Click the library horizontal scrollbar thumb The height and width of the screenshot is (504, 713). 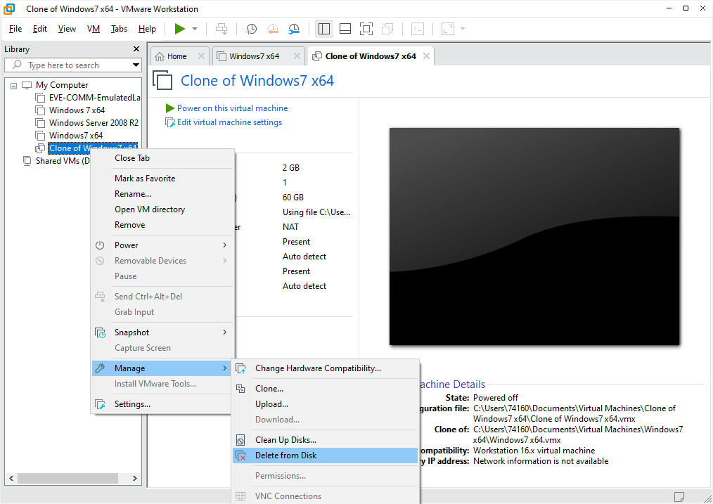tap(68, 478)
